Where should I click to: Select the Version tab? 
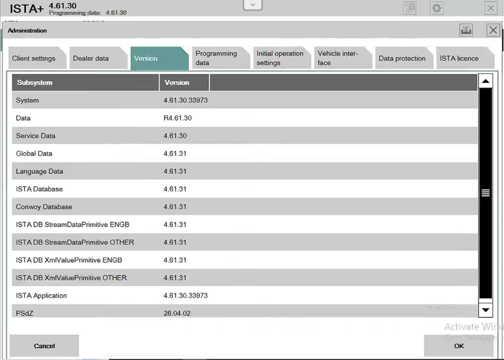pyautogui.click(x=159, y=58)
